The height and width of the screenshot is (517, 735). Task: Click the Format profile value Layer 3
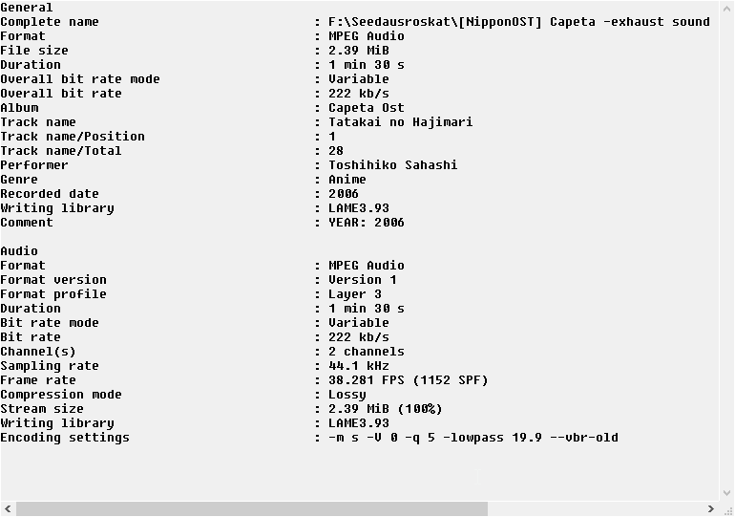coord(354,294)
